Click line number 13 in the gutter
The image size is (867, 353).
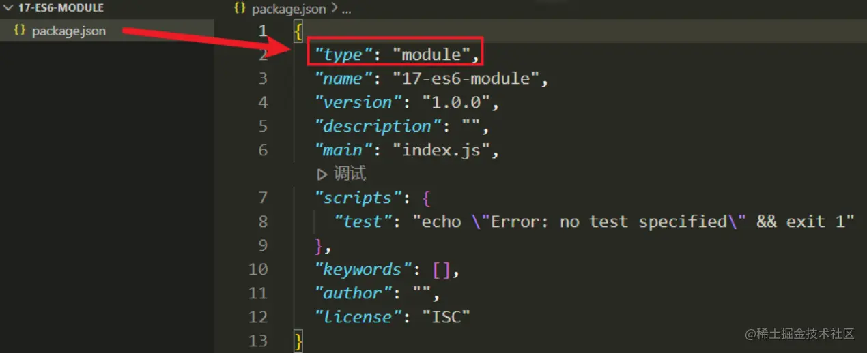pos(258,341)
